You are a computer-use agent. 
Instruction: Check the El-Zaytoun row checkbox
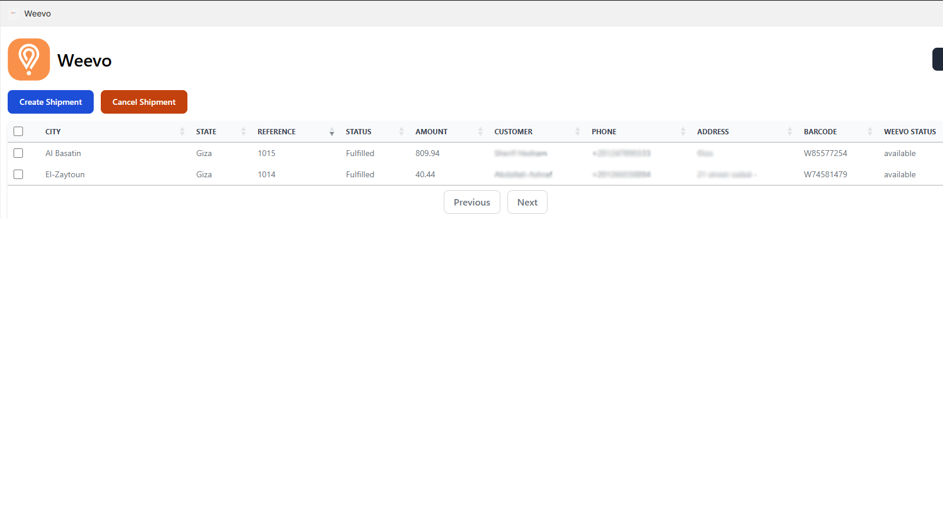(18, 174)
